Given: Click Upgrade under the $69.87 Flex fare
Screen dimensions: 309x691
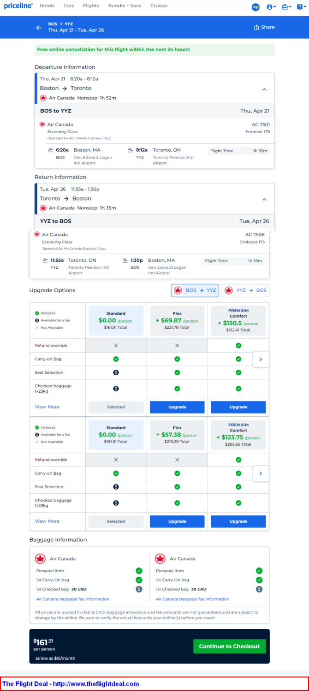Looking at the screenshot, I should tap(177, 407).
